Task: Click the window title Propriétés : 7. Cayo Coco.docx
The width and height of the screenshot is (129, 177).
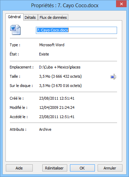Action: 65,5
